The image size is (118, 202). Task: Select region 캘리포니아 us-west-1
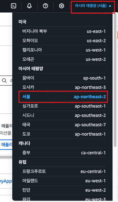(62, 50)
